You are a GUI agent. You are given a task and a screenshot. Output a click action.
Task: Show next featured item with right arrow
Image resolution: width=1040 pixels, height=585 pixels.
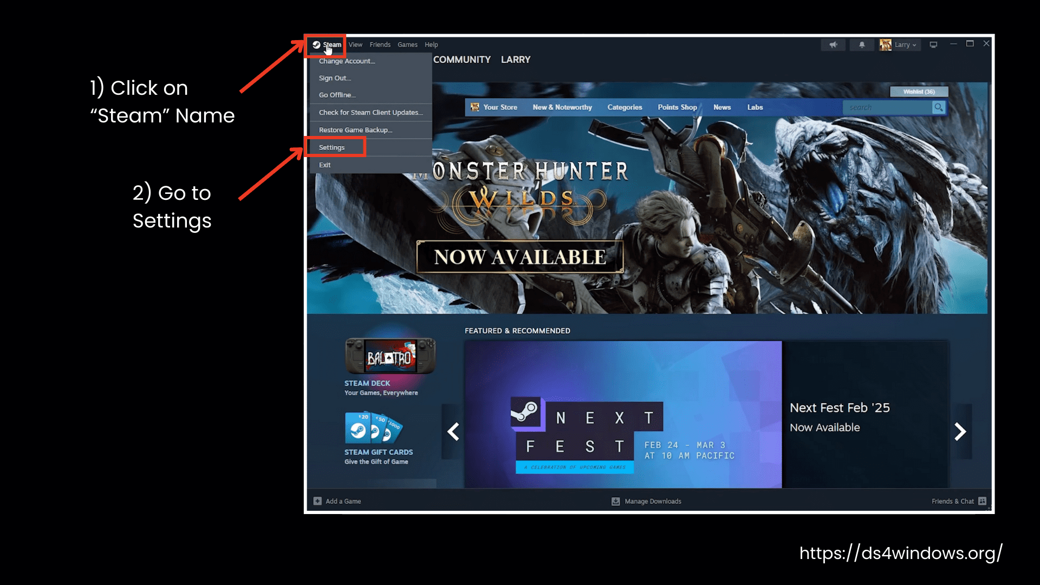click(x=960, y=432)
